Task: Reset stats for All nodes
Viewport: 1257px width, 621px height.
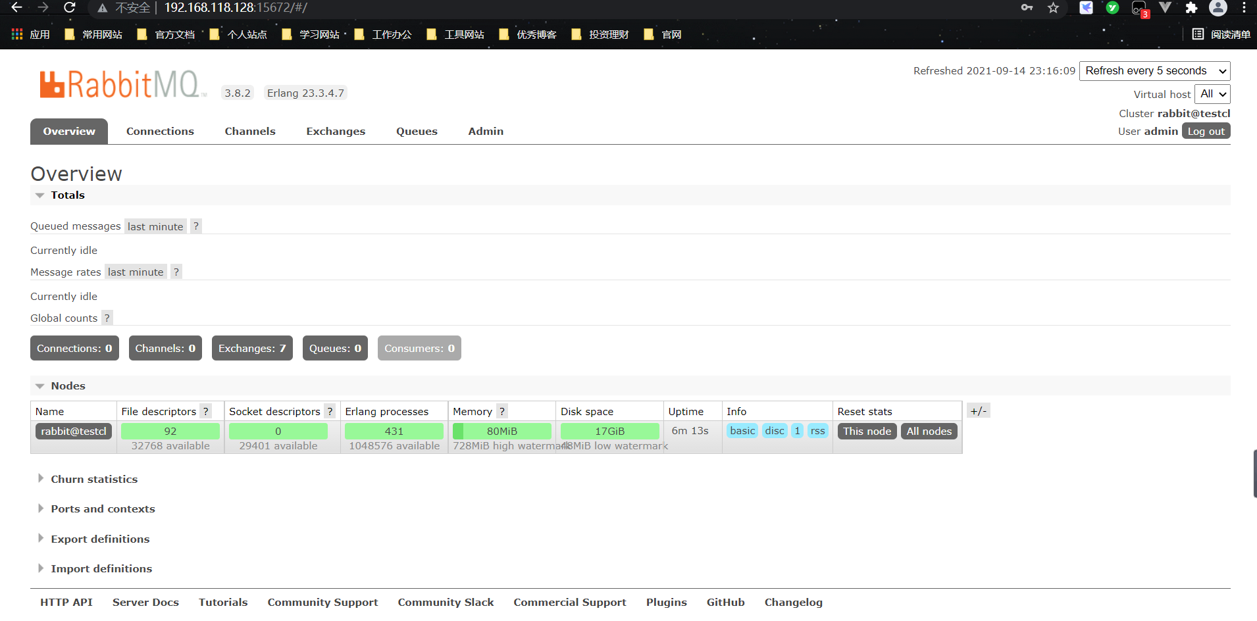Action: 929,432
